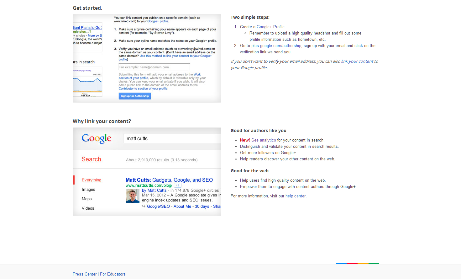
Task: Click 'Signup for Authorship' button in screenshot
Action: (x=135, y=96)
